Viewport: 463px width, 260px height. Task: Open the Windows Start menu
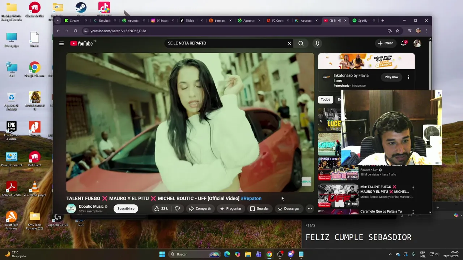pos(162,254)
